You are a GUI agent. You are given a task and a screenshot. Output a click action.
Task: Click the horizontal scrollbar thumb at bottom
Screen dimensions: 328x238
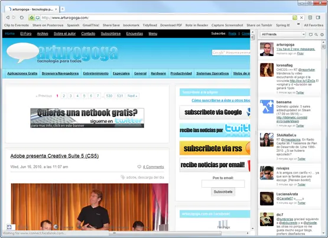pos(165,233)
